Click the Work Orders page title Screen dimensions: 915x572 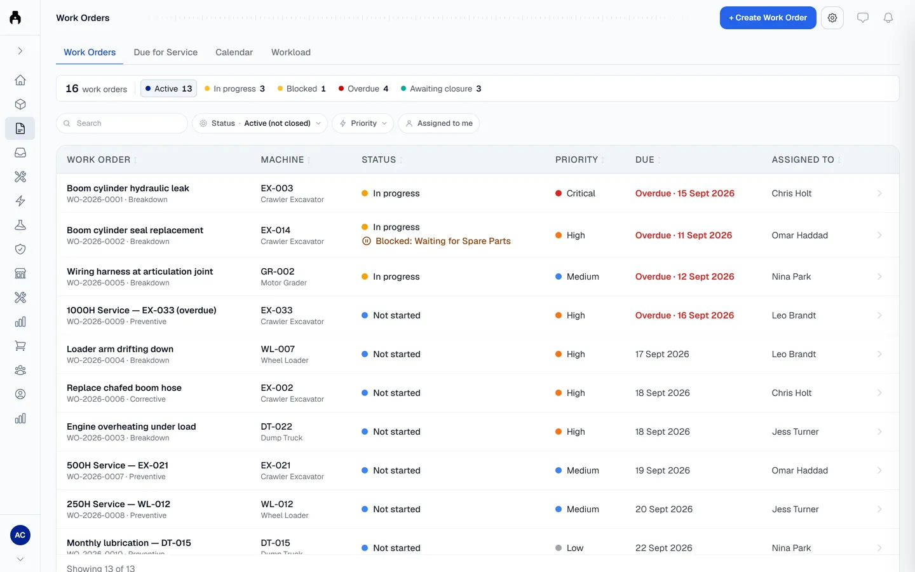click(83, 18)
